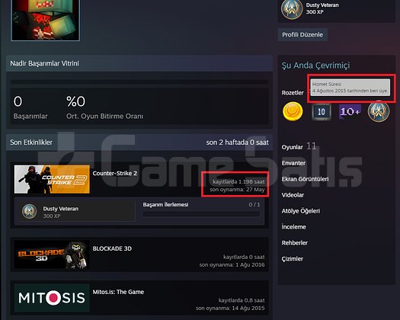Click the Dusty Veteran 300 XP label at top
The width and height of the screenshot is (400, 320).
[322, 8]
